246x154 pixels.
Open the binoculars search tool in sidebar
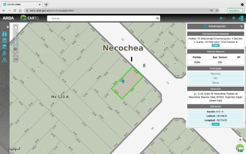point(5,33)
